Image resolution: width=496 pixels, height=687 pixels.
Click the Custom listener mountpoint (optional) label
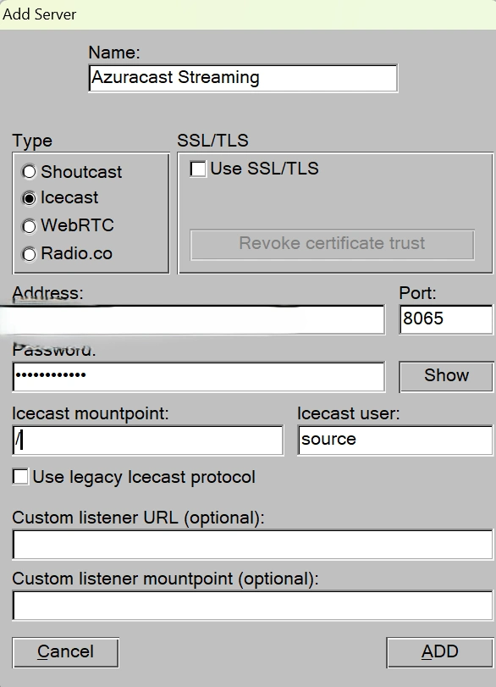point(166,579)
